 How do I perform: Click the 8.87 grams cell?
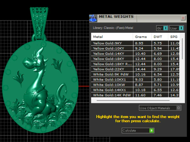142,85
